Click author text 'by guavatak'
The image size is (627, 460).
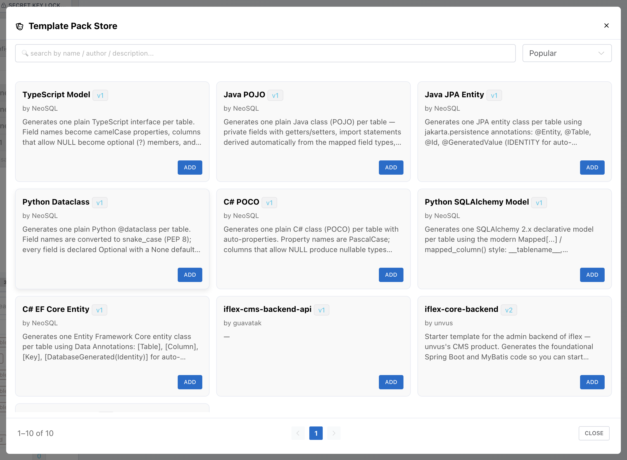pos(243,323)
